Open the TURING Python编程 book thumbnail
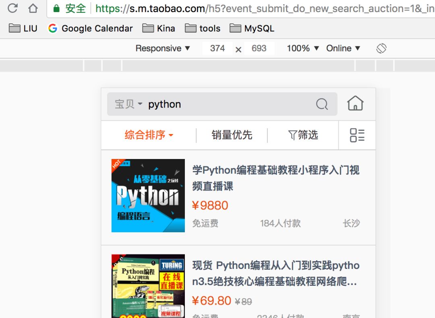The image size is (435, 318). coord(148,286)
